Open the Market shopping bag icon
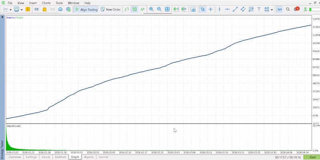 click(44, 9)
